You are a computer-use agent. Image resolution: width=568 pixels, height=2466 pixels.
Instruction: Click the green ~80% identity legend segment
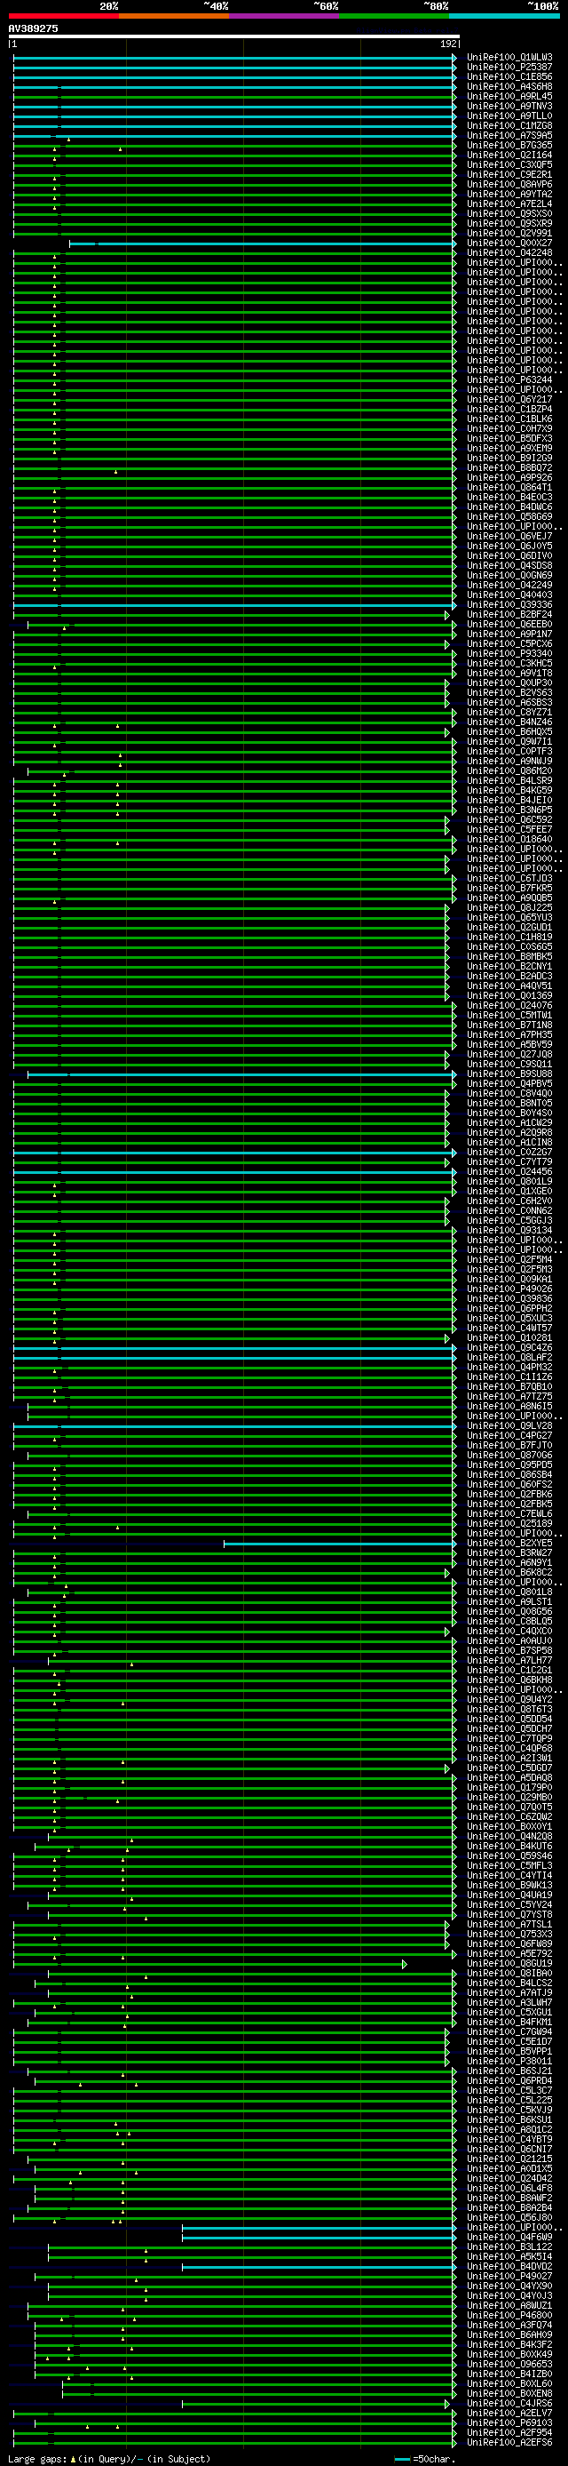tap(394, 16)
